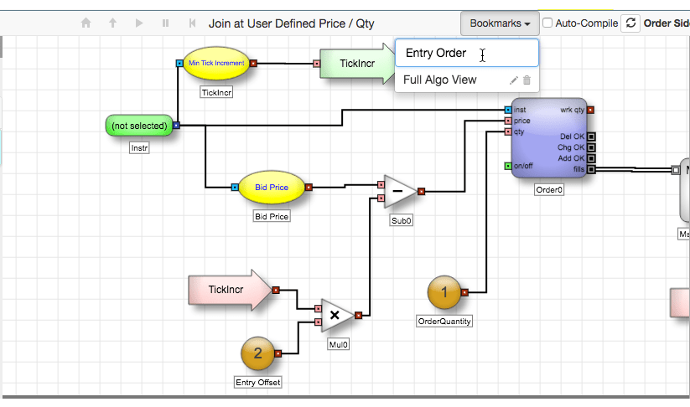Click the on/off green port on Order0
Image resolution: width=690 pixels, height=407 pixels.
(x=508, y=166)
